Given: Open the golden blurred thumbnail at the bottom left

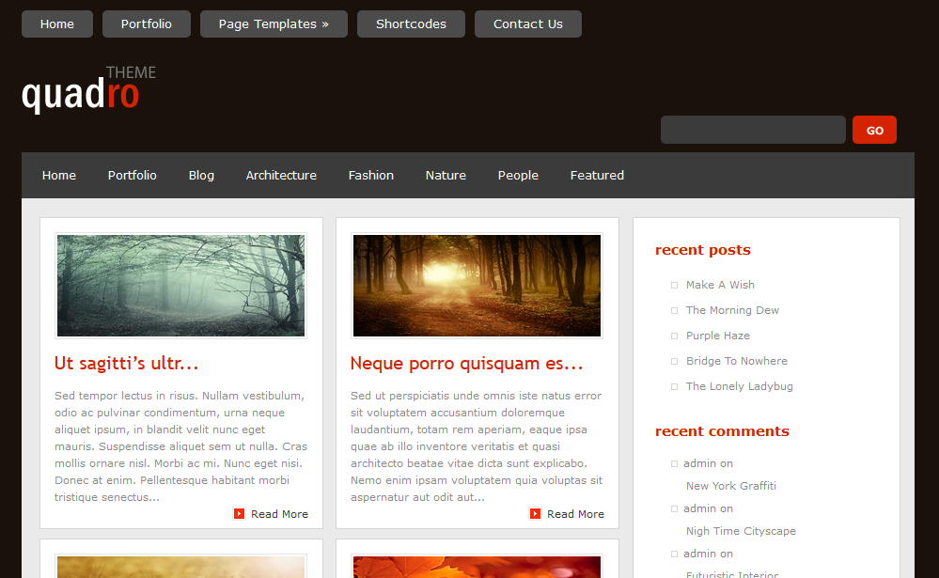Looking at the screenshot, I should point(180,568).
